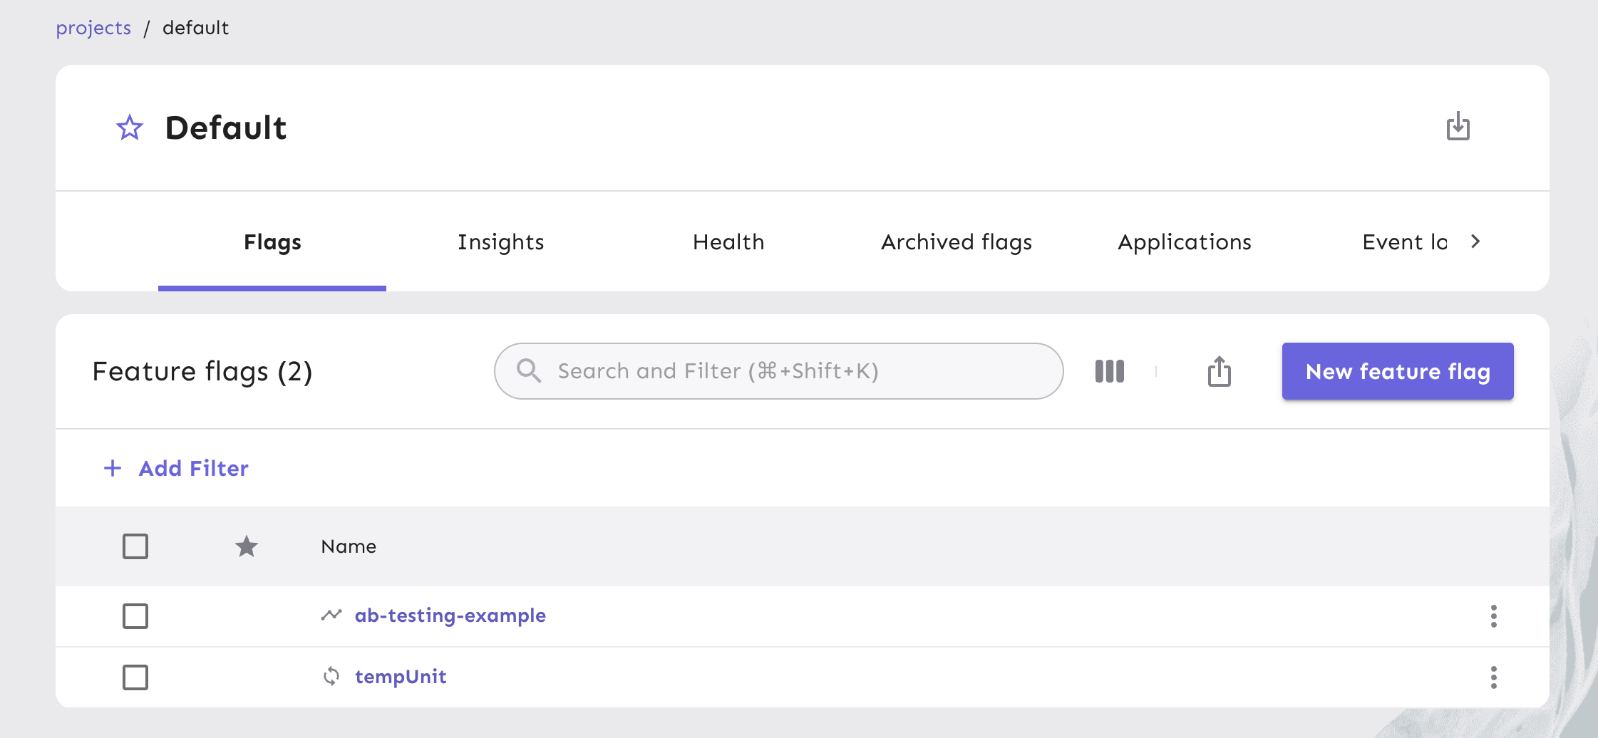This screenshot has width=1598, height=738.
Task: Check the checkbox for tempUnit row
Action: [135, 677]
